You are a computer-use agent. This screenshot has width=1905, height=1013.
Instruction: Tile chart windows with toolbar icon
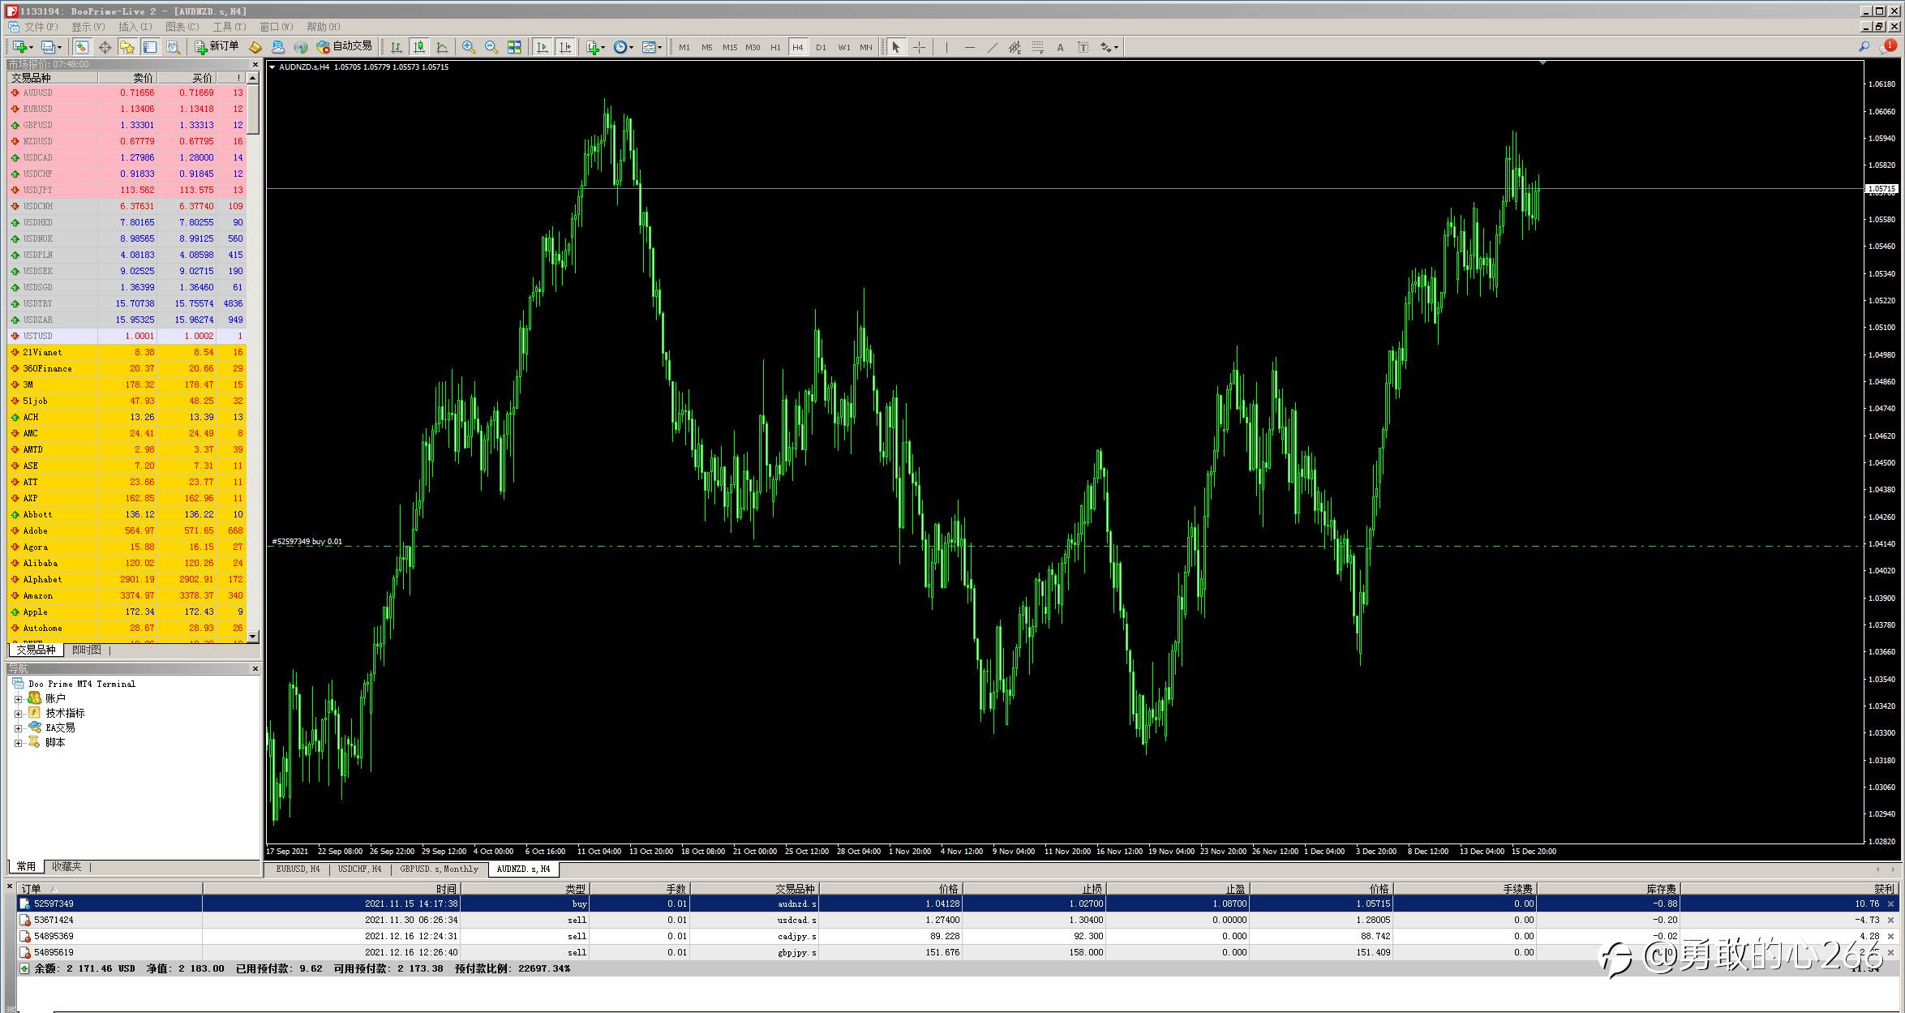click(513, 47)
